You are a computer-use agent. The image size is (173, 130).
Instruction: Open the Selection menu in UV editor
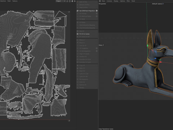[x=3, y=1]
